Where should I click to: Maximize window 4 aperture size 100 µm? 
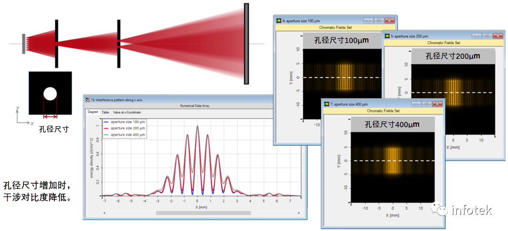(378, 21)
